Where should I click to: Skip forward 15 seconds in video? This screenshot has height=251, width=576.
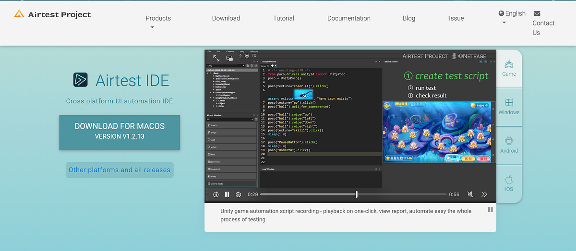click(x=239, y=194)
